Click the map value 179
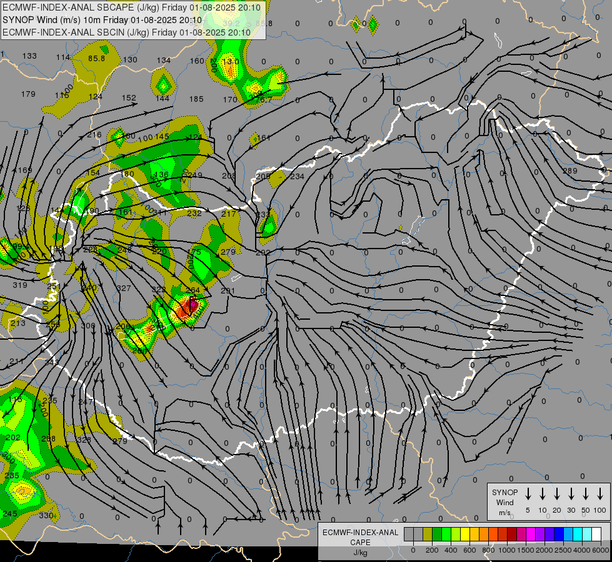This screenshot has height=562, width=612. pos(28,94)
